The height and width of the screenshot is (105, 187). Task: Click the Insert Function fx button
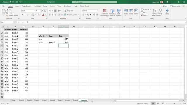tap(27, 22)
